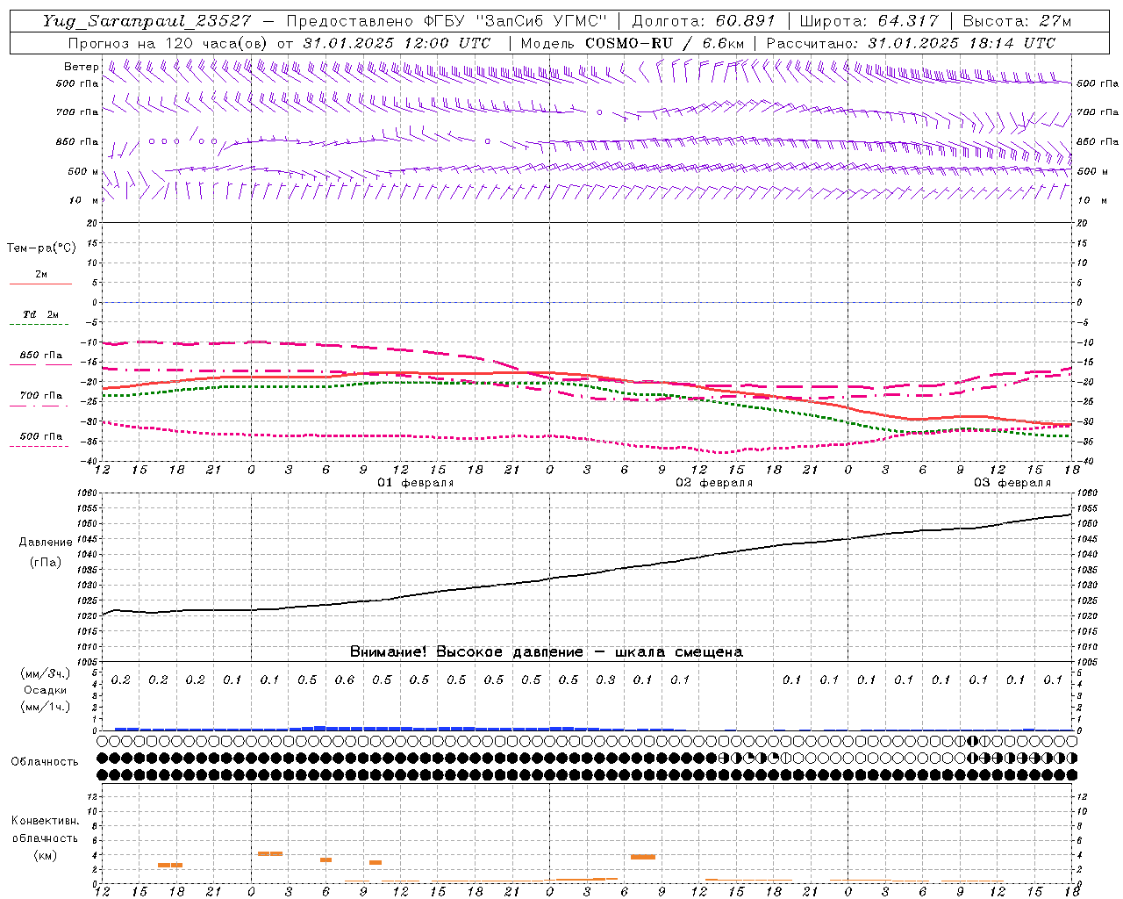Click the 10 м wind level label on left
Screen dimensions: 1123x899
pyautogui.click(x=84, y=200)
